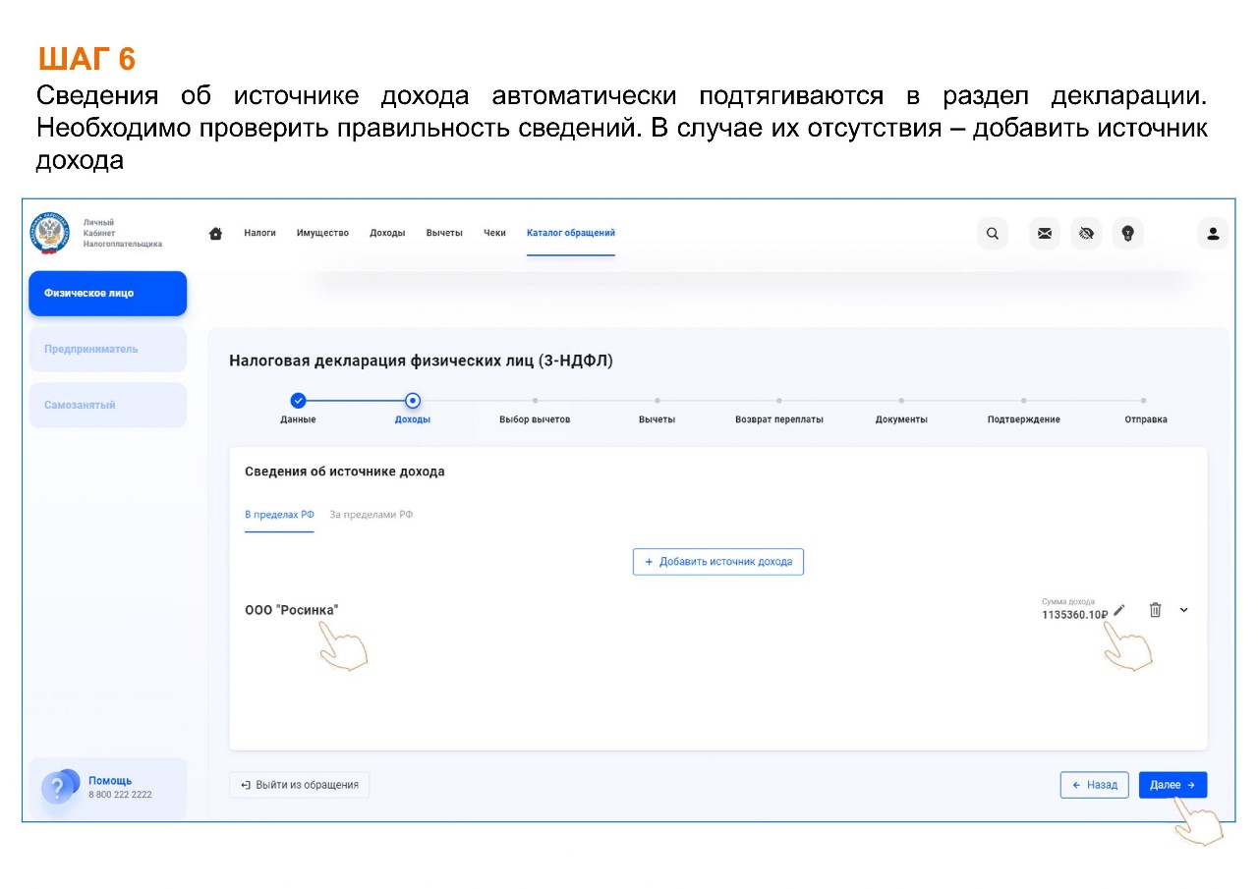Select the В пределах РФ tab
Viewport: 1258px width, 889px height.
pyautogui.click(x=279, y=515)
